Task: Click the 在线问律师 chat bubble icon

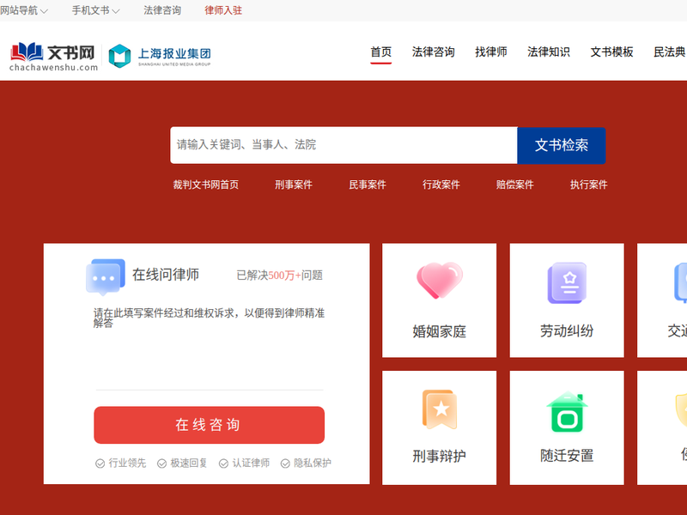Action: (105, 276)
